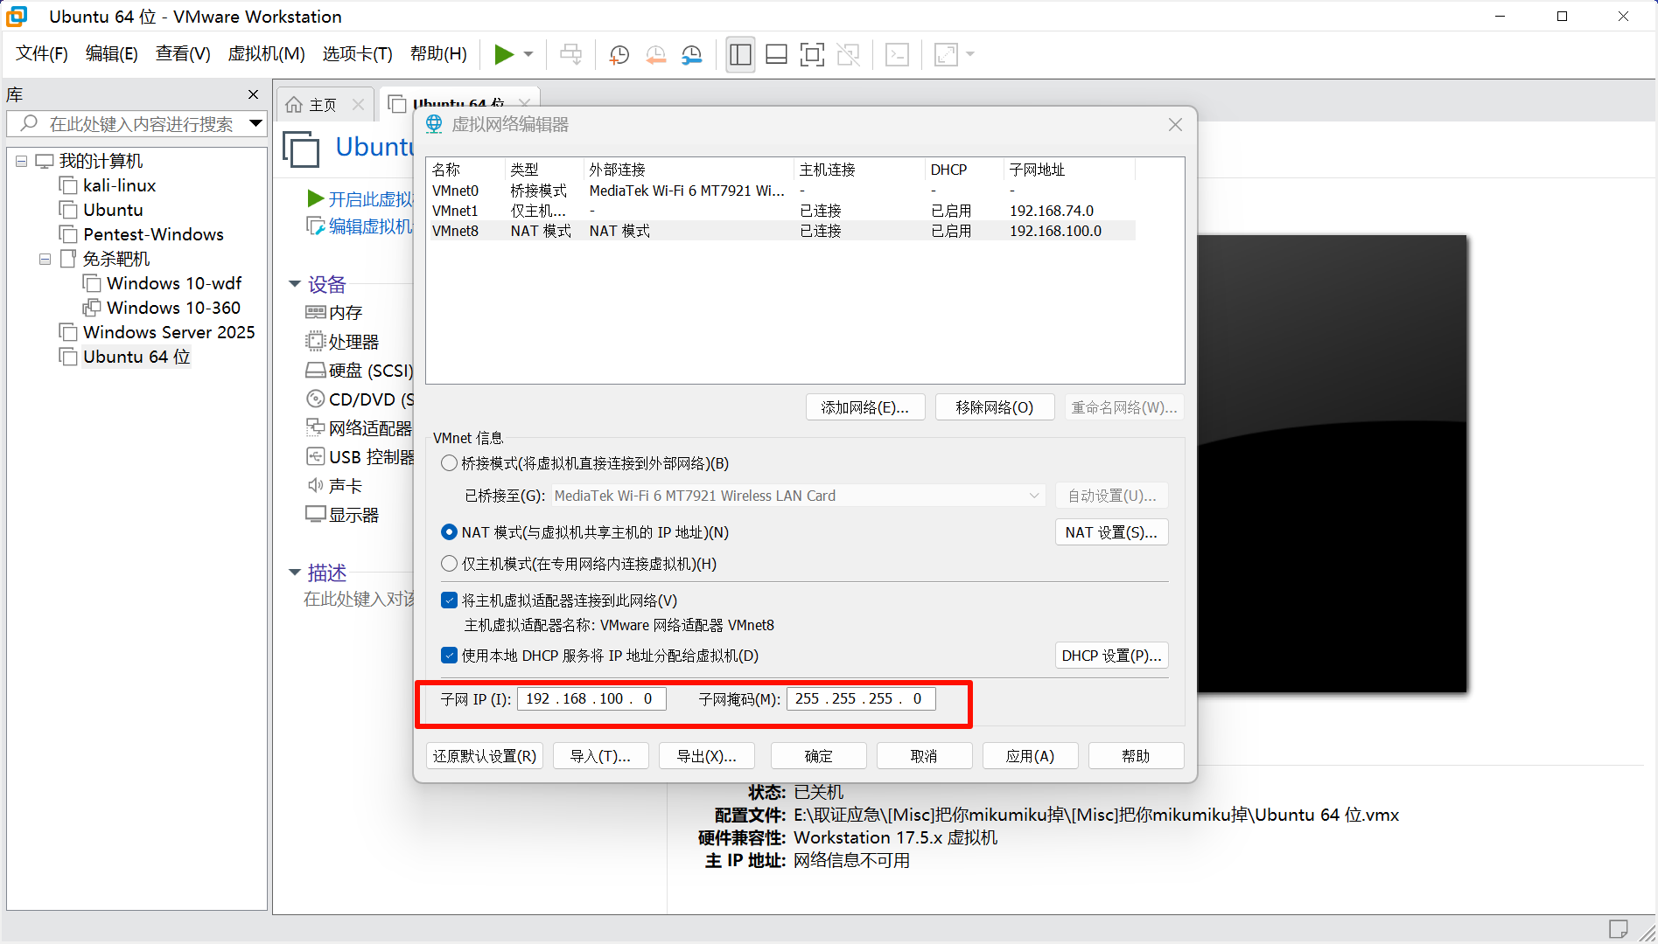Select the VMnet1 row in network list
Image resolution: width=1658 pixels, height=944 pixels.
tap(455, 211)
